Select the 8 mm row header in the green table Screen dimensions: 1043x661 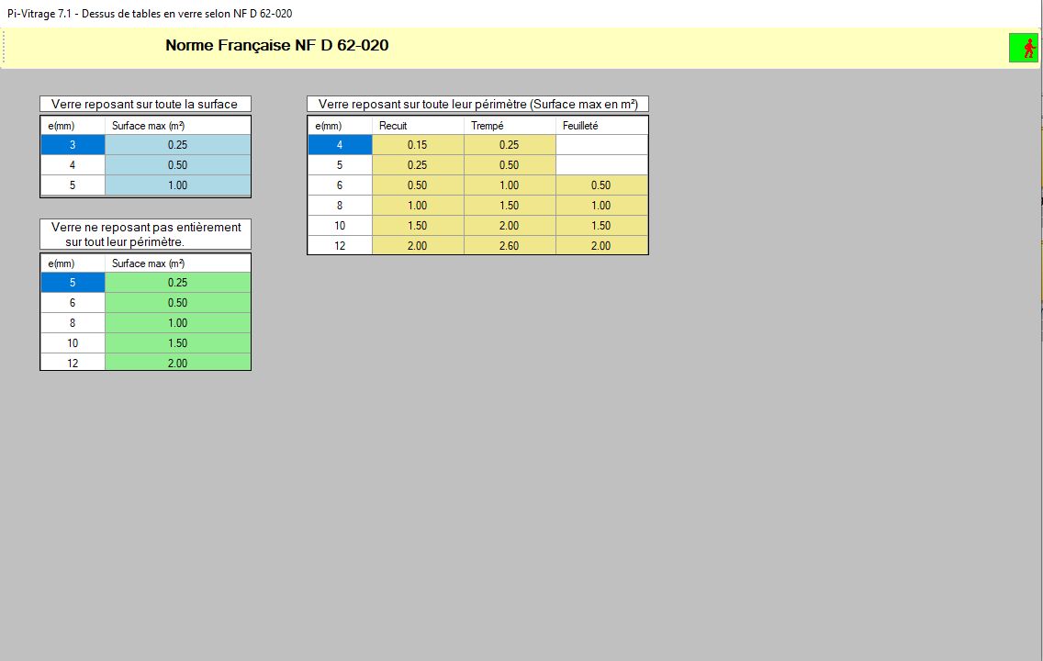(x=73, y=323)
